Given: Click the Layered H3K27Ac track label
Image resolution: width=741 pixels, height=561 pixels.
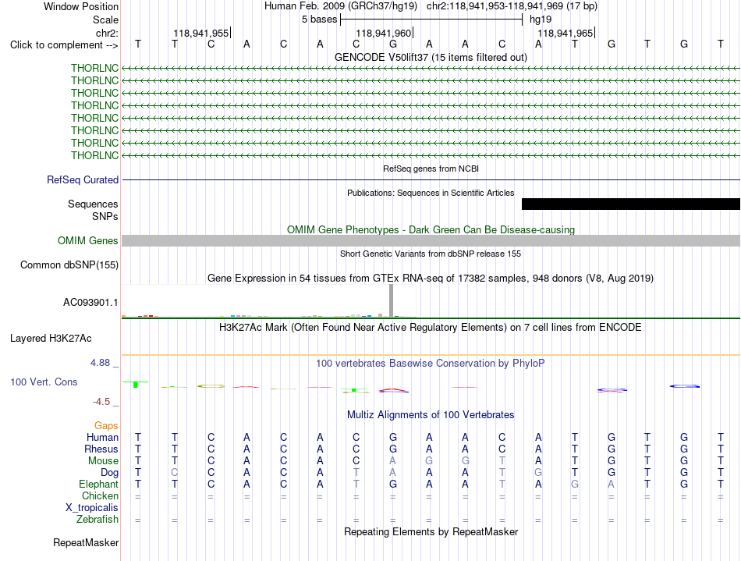Looking at the screenshot, I should coord(51,339).
